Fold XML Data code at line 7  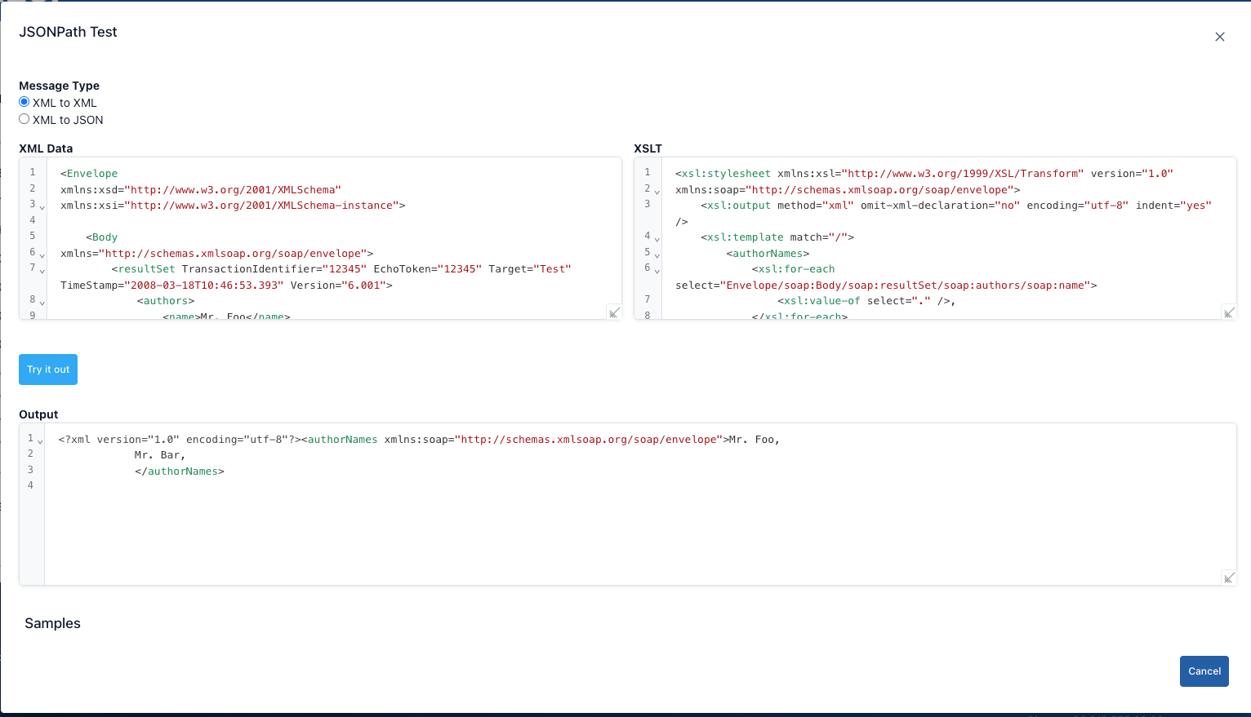pyautogui.click(x=42, y=271)
